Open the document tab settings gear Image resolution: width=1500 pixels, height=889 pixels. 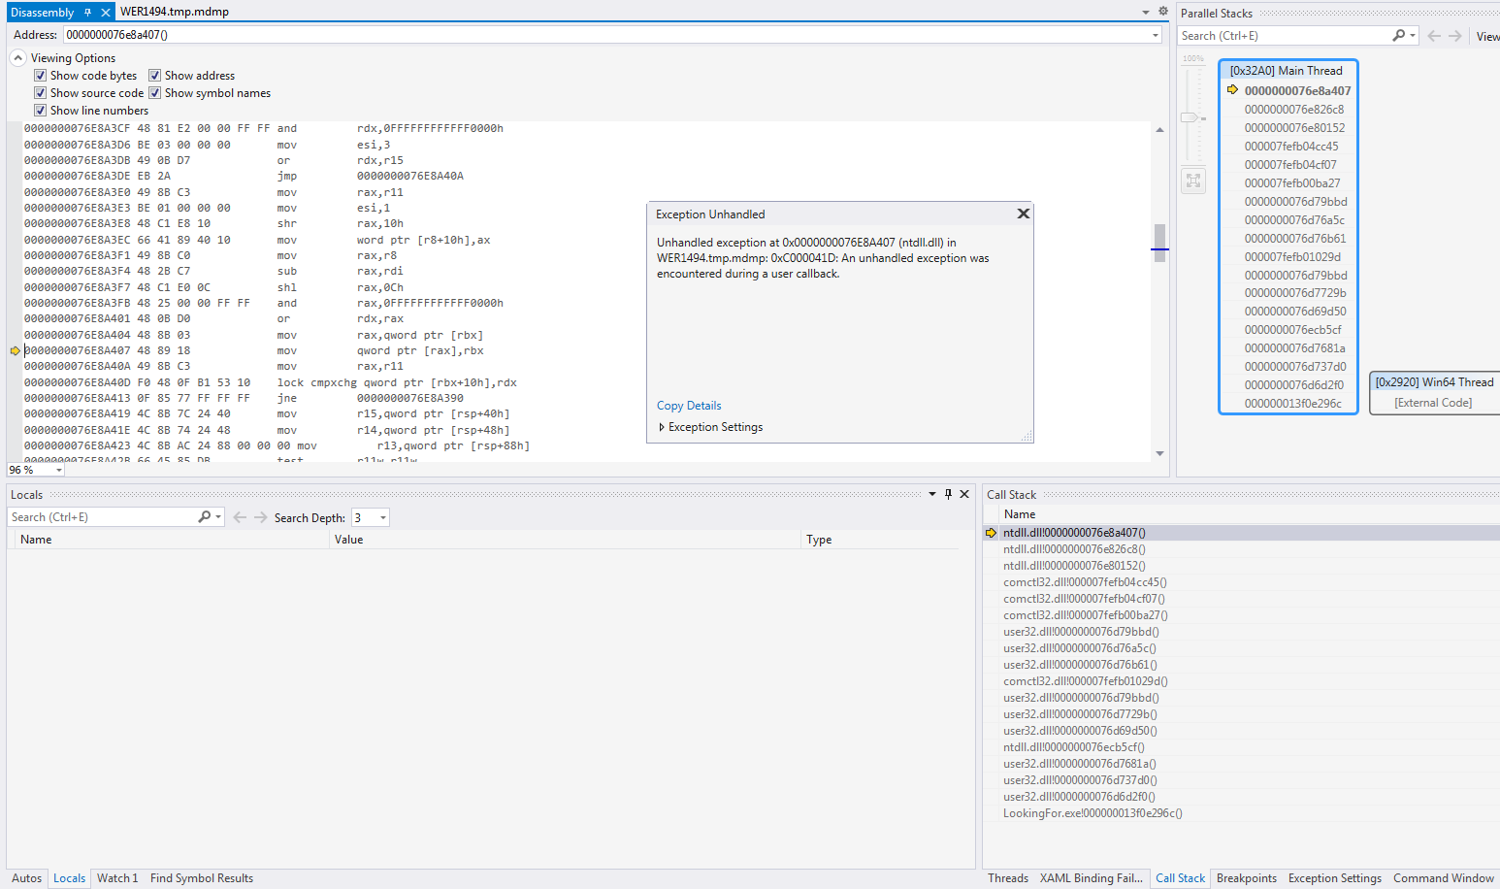[1163, 12]
